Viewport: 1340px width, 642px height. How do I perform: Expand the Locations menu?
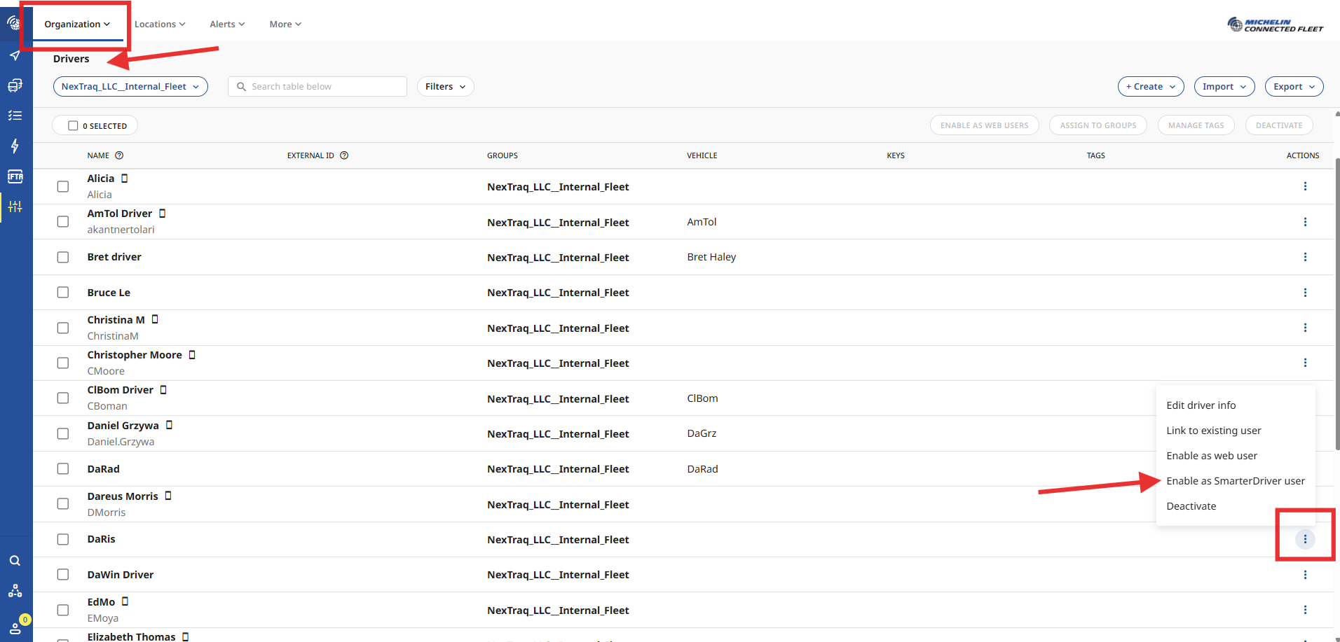160,25
